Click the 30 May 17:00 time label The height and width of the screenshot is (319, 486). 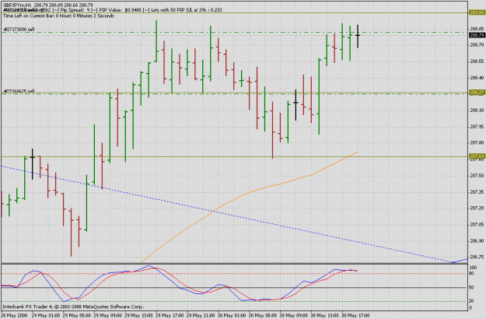tap(355, 316)
